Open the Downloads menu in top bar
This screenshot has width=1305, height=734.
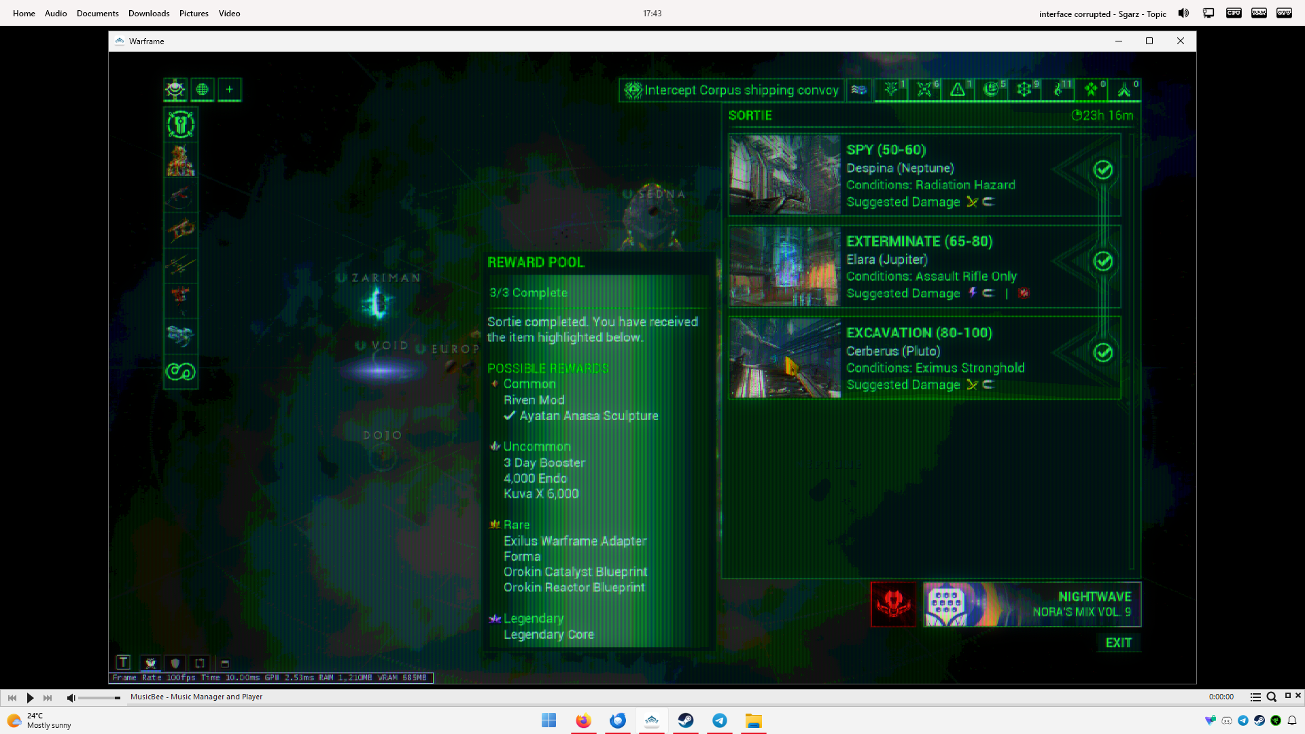click(x=149, y=14)
